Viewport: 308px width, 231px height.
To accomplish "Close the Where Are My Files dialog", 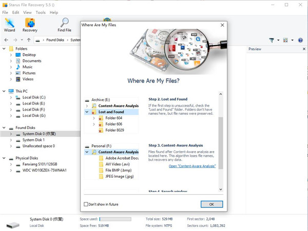I will click(222, 25).
